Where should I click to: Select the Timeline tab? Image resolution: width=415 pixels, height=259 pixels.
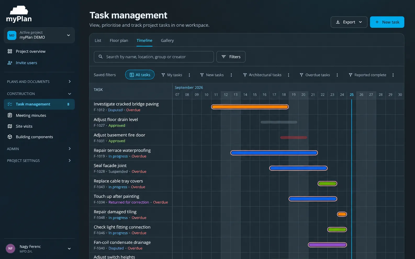144,40
